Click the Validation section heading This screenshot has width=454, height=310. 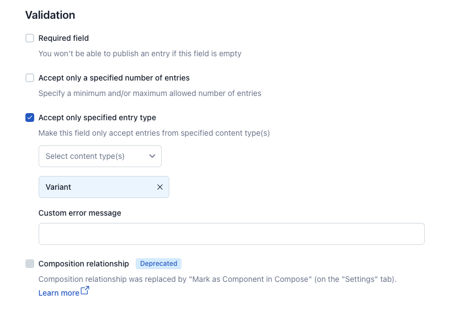pyautogui.click(x=50, y=15)
